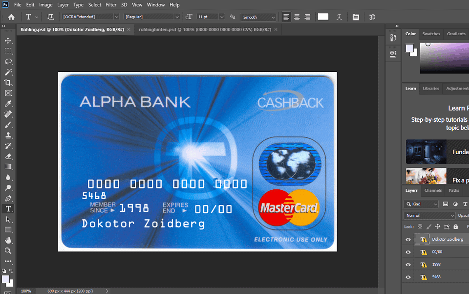Toggle filter for adjustment layers
Screen dimensions: 469x294
click(455, 204)
